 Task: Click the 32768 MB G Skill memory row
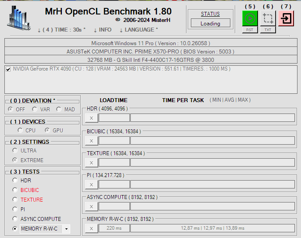pyautogui.click(x=151, y=60)
